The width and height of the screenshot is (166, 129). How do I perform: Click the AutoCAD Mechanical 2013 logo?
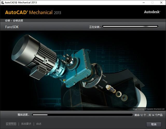tap(33, 12)
